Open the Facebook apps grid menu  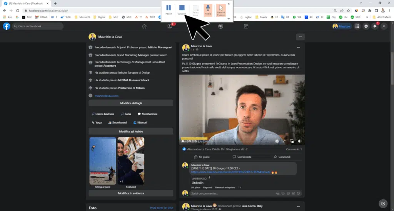[x=357, y=26]
